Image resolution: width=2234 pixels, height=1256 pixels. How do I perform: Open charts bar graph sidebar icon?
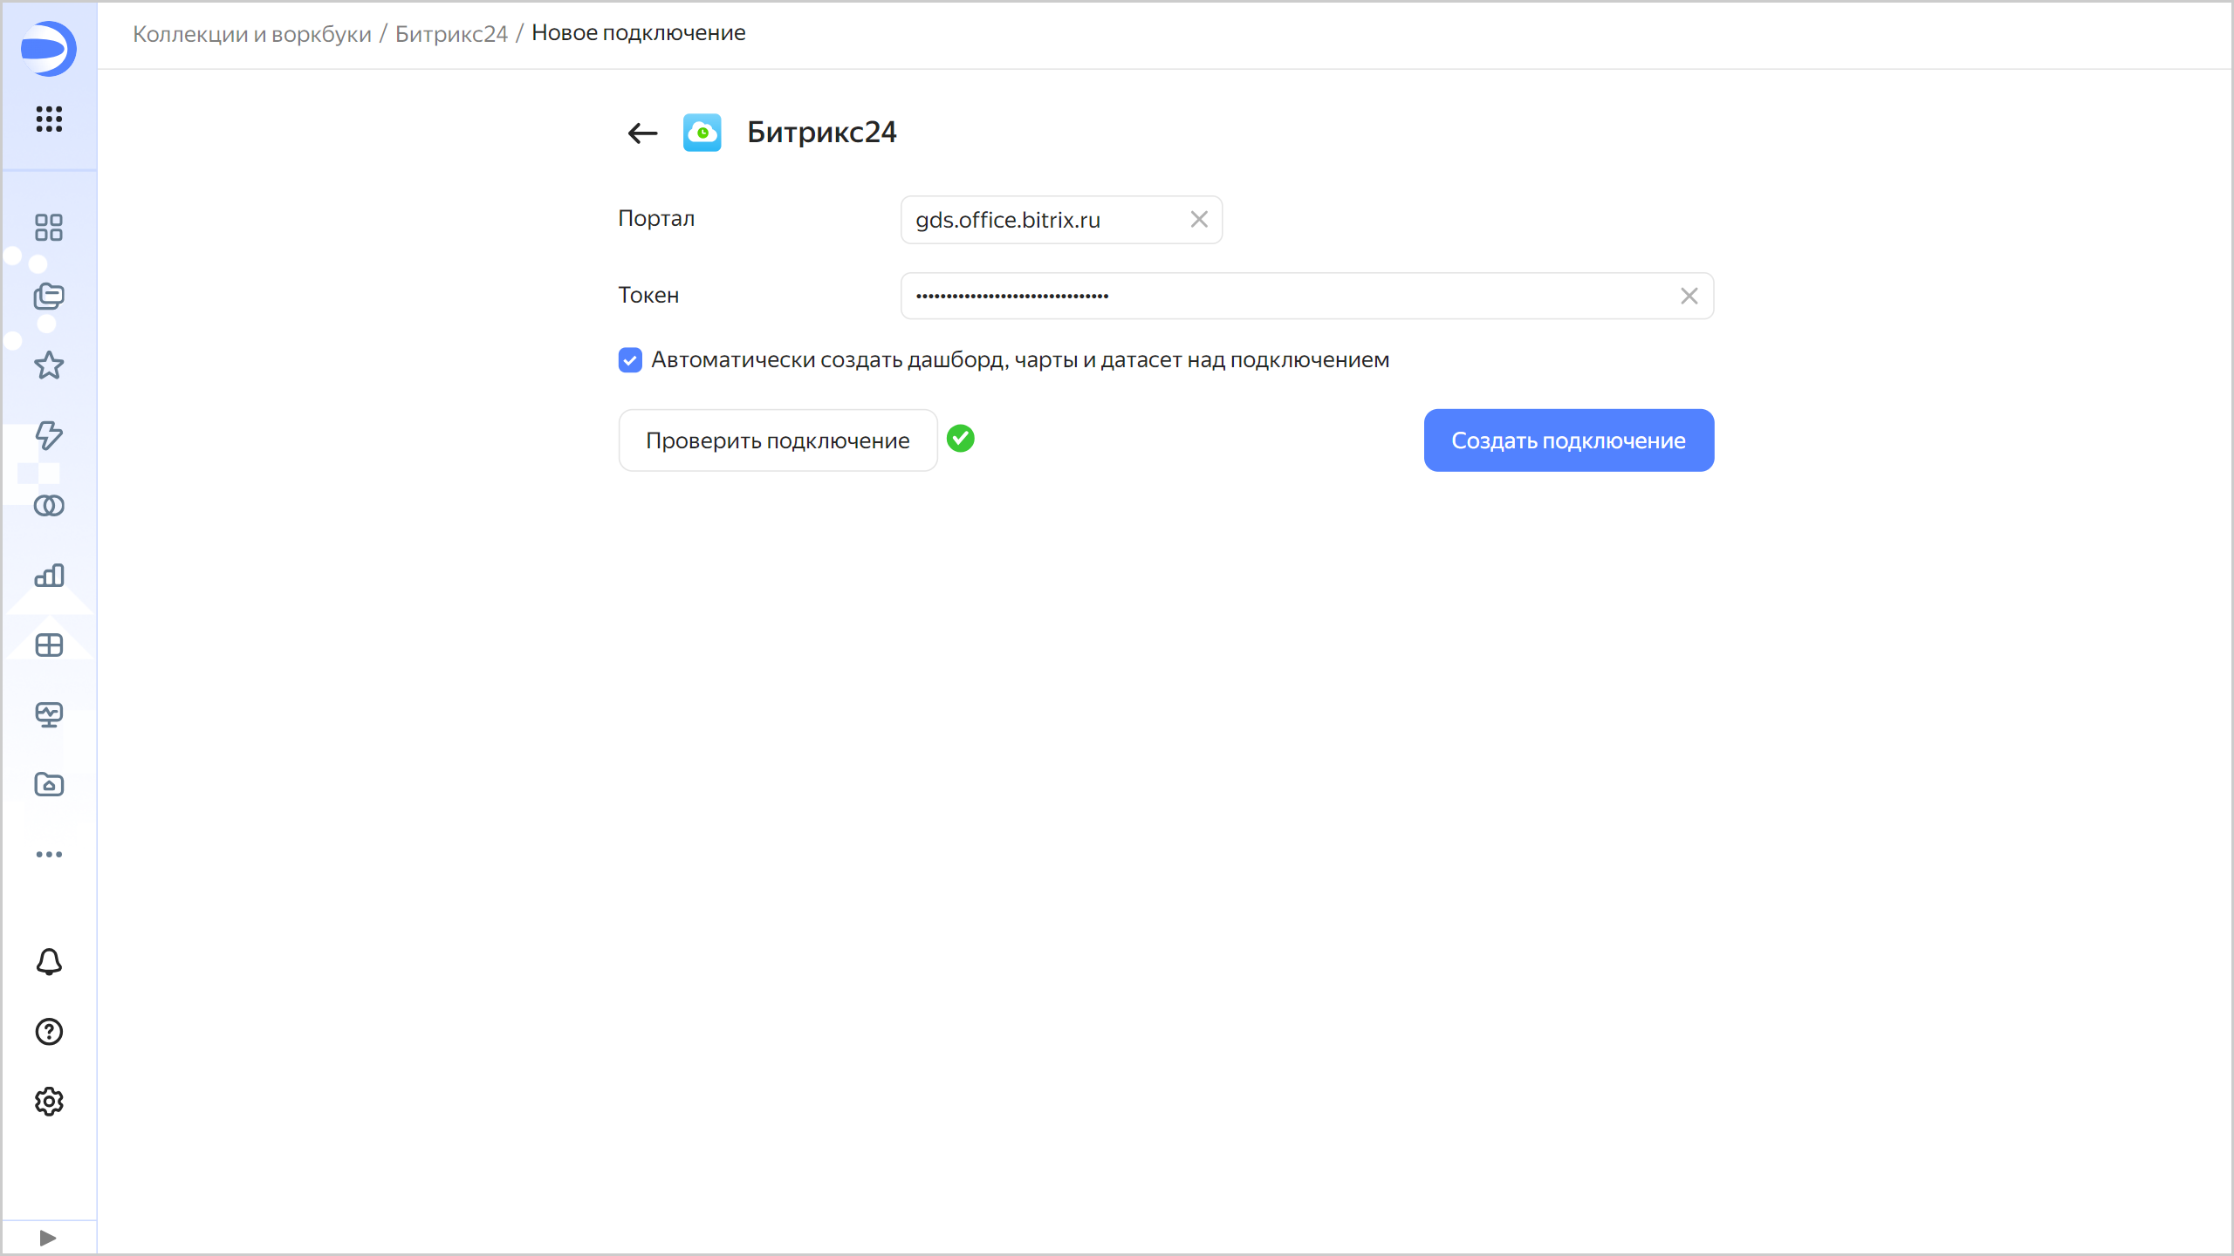tap(49, 576)
